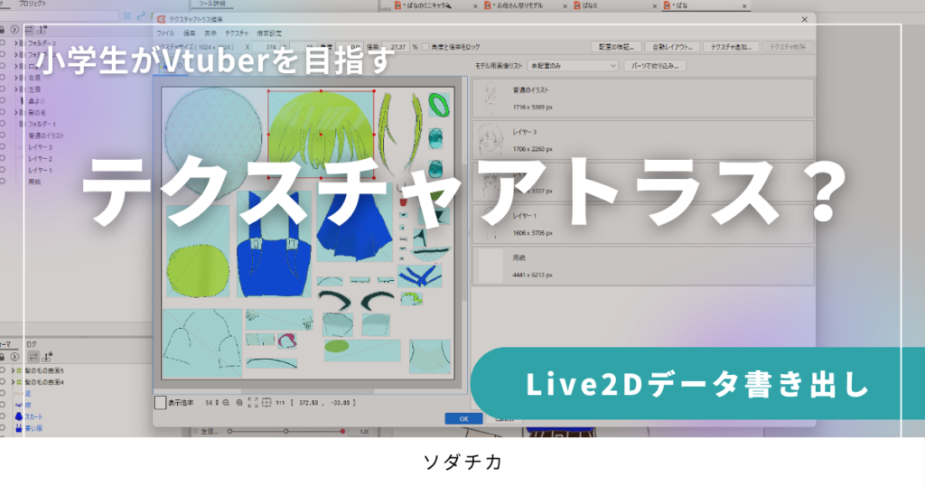Viewport: 925px width, 486px height.
Task: Center the atlas view with the crosshair icon
Action: [266, 402]
